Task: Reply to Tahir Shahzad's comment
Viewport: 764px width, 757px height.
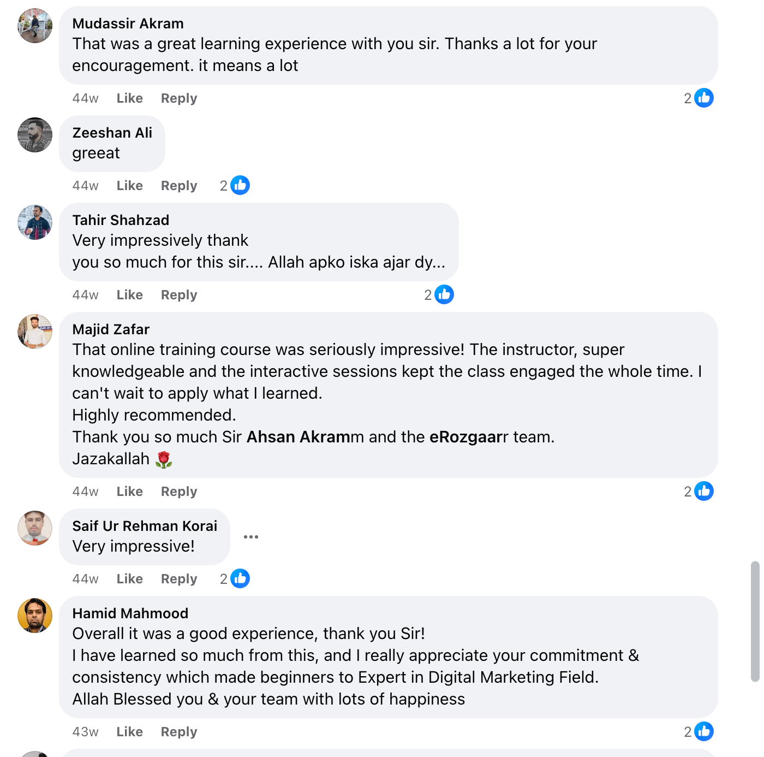Action: pyautogui.click(x=178, y=295)
